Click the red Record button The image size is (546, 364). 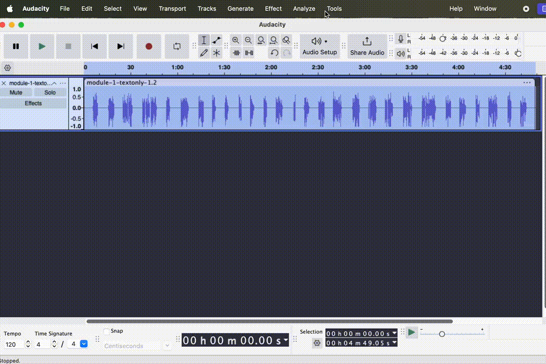tap(148, 46)
